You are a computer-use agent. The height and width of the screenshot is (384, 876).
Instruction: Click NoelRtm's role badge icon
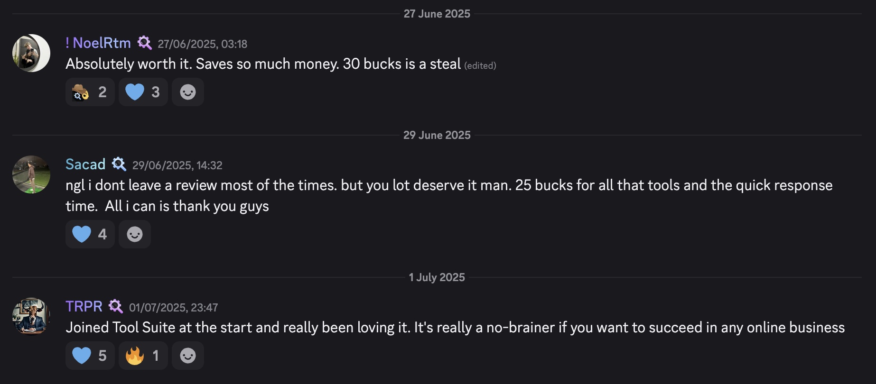pos(144,43)
